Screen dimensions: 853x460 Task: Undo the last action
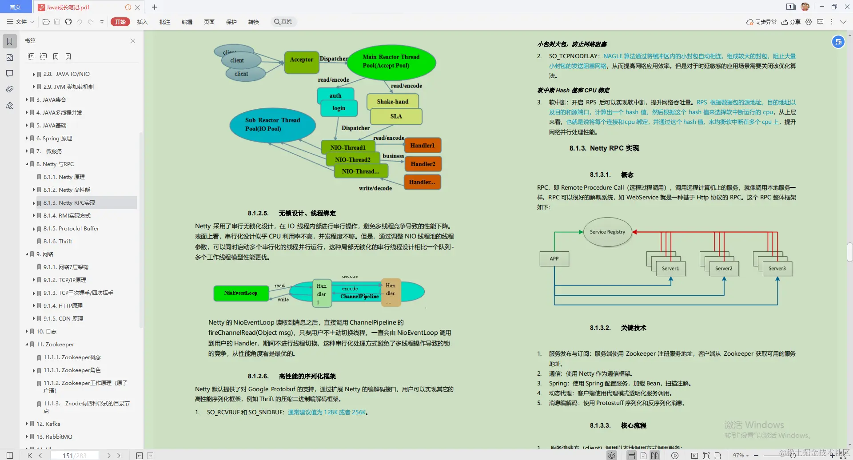(x=79, y=21)
